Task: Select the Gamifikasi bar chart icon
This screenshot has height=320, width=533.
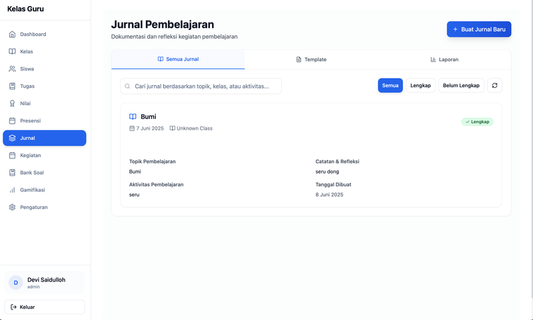Action: point(12,190)
